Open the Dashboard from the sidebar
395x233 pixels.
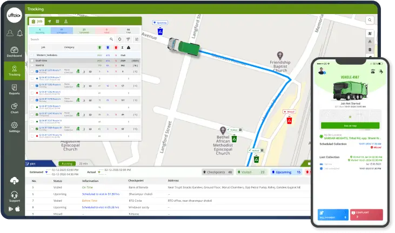point(15,52)
